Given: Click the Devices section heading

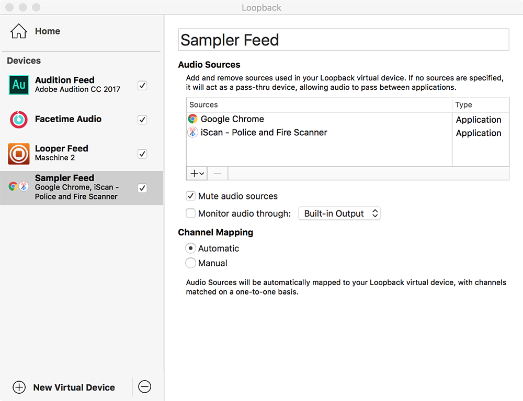Looking at the screenshot, I should click(24, 61).
